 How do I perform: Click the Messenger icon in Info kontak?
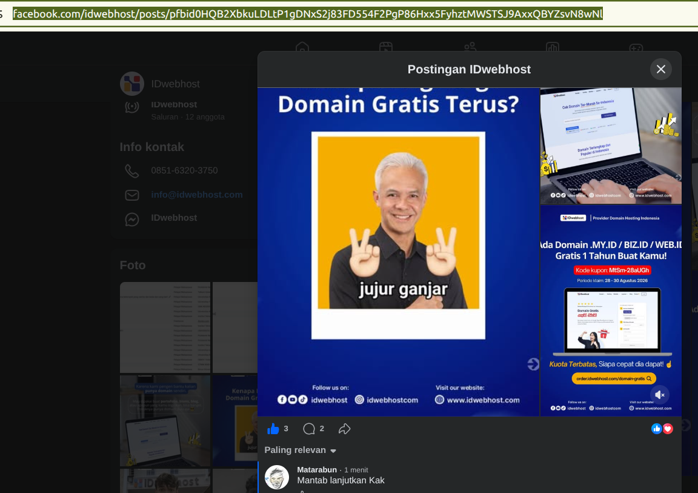[x=131, y=219]
